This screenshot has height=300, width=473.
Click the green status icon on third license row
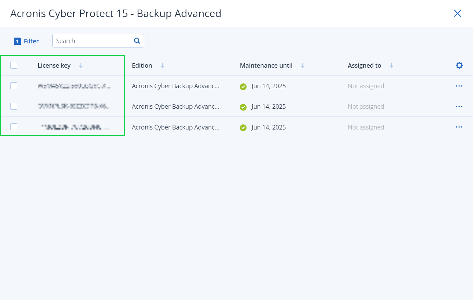pos(243,127)
